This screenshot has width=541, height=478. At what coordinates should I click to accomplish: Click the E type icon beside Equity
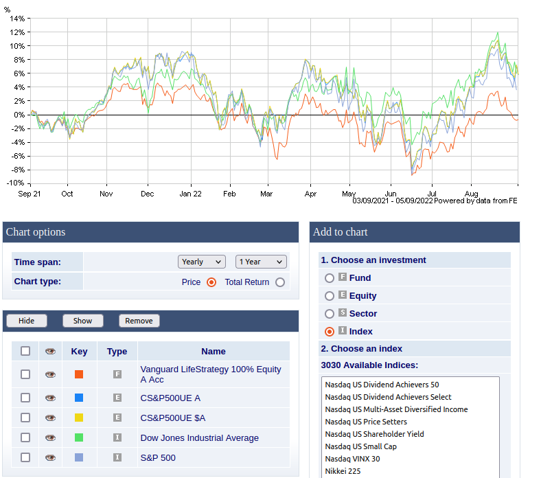(x=343, y=295)
